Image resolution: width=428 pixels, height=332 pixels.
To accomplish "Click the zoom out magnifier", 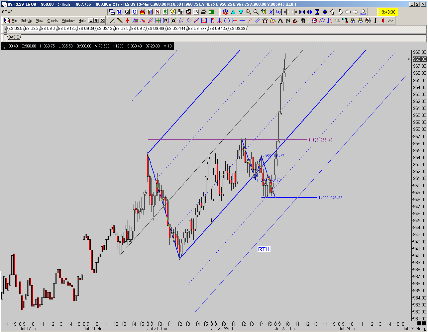I will 256,12.
